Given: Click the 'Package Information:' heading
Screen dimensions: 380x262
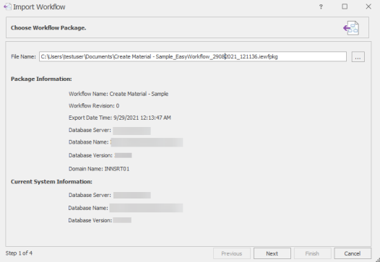Looking at the screenshot, I should coord(41,79).
